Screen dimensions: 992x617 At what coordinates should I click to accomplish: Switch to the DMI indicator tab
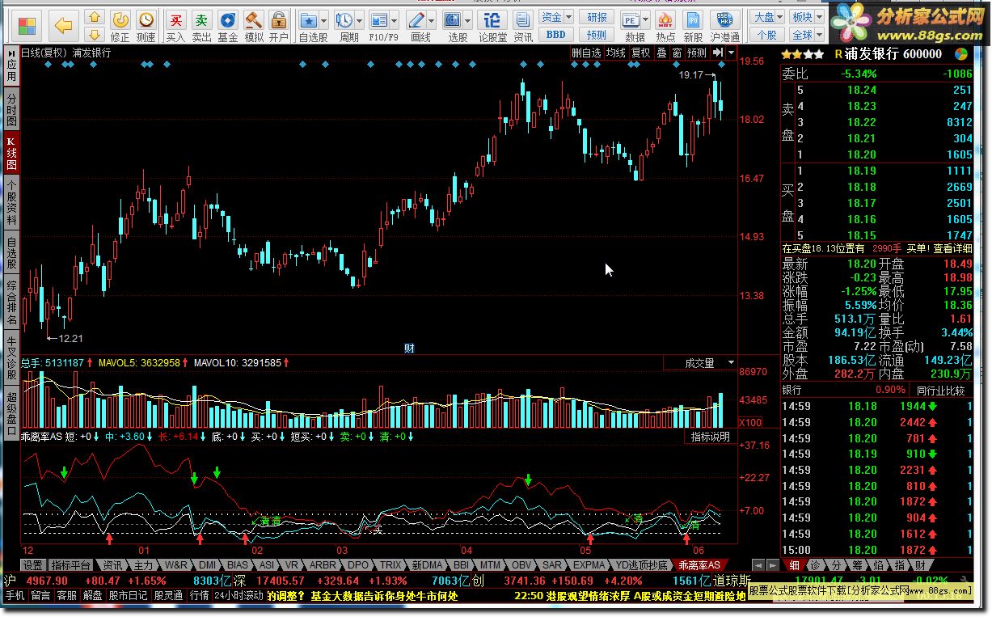[208, 564]
